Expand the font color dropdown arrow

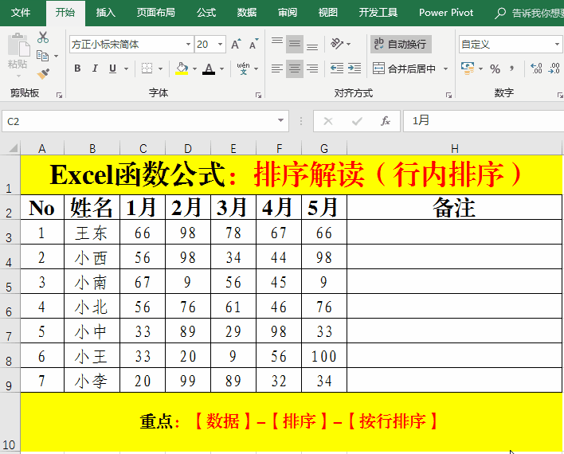222,68
